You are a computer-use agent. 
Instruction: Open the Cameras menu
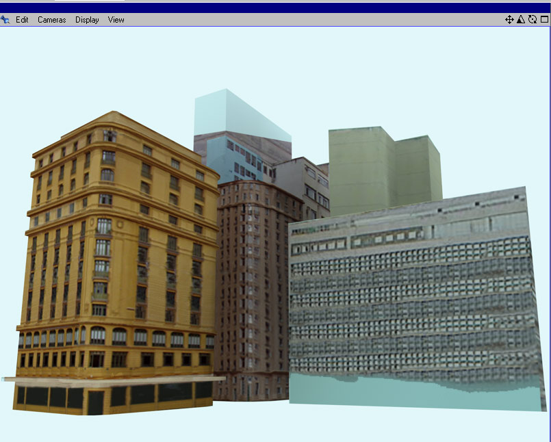[51, 20]
